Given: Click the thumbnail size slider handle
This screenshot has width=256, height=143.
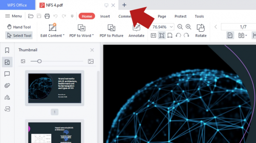Looking at the screenshot, I should click(39, 61).
